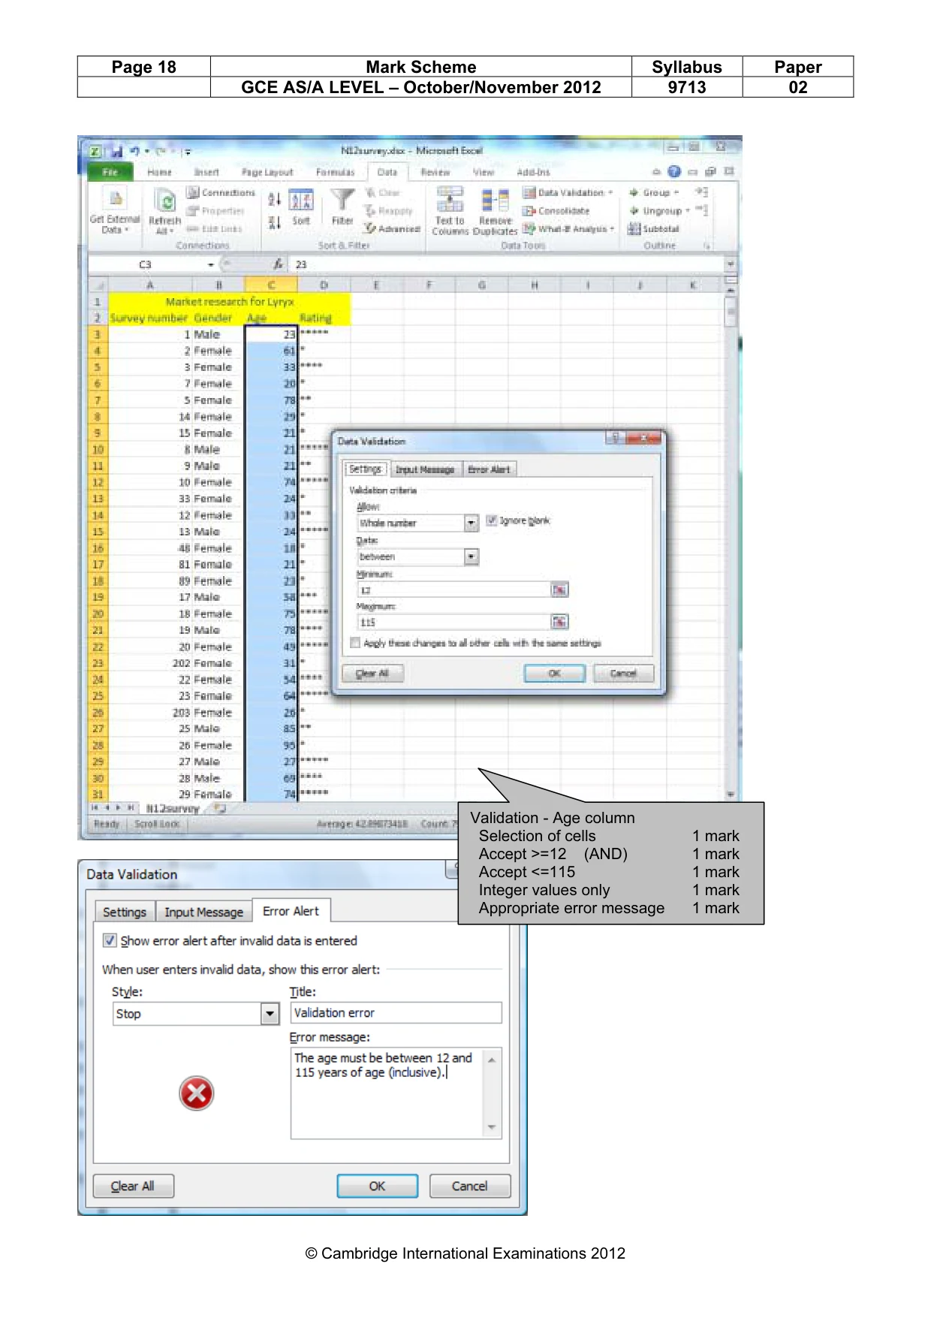Screen dimensions: 931x1318
Task: Click the Subtotal icon
Action: point(634,229)
